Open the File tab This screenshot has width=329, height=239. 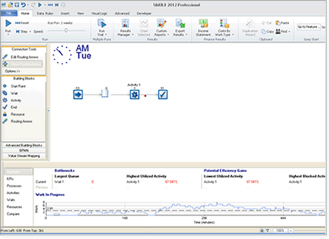pos(9,13)
